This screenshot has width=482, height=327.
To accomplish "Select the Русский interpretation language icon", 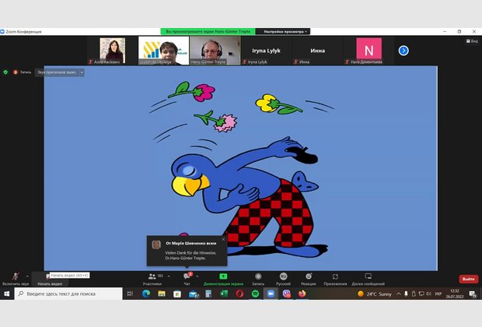I will pos(283,277).
